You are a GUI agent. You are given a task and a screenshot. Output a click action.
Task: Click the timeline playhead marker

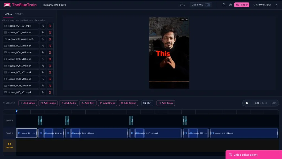pyautogui.click(x=16, y=111)
